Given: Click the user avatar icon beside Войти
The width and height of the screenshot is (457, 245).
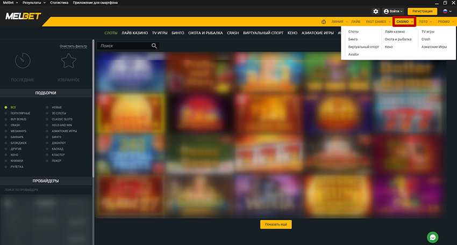Looking at the screenshot, I should click(x=386, y=11).
